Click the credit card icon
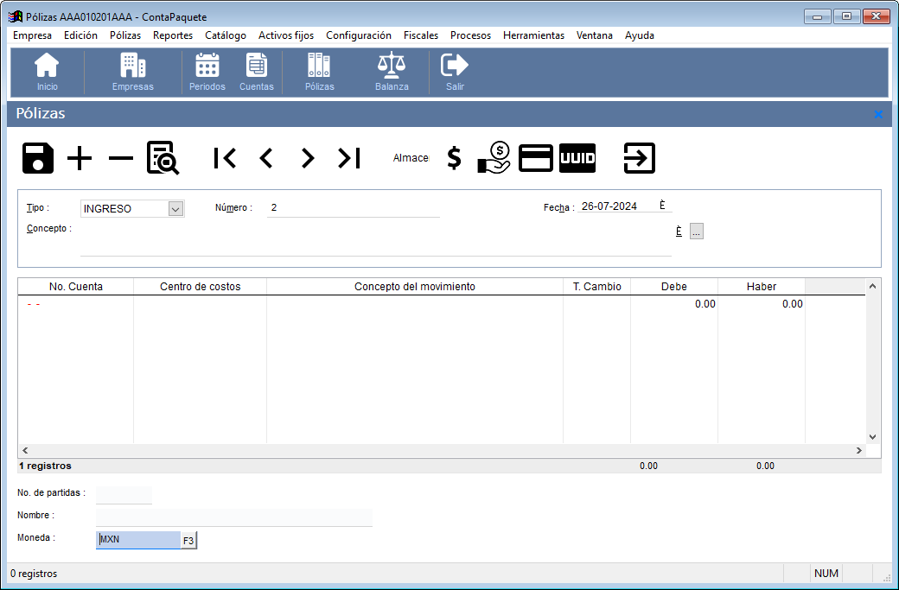Screen dimensions: 899x590 (535, 158)
